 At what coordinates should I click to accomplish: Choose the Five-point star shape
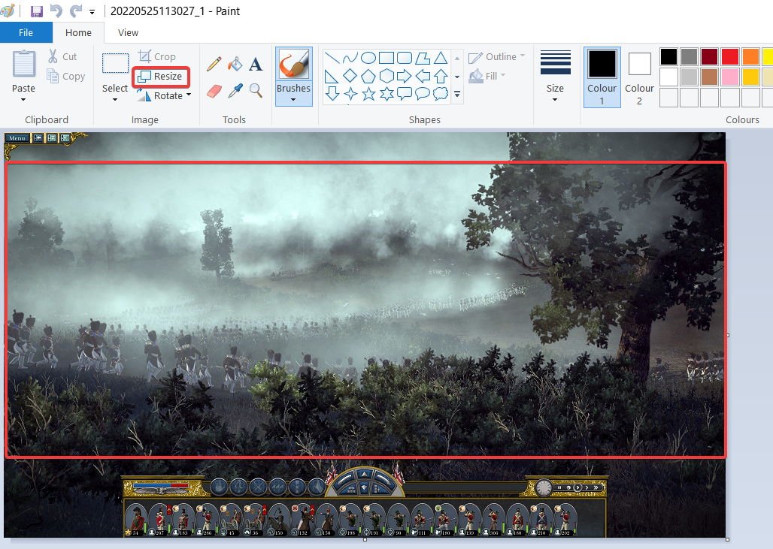[368, 94]
